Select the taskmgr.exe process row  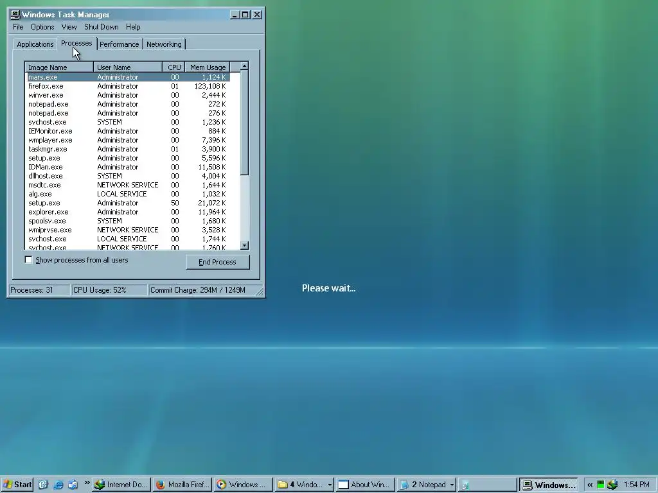click(x=128, y=149)
